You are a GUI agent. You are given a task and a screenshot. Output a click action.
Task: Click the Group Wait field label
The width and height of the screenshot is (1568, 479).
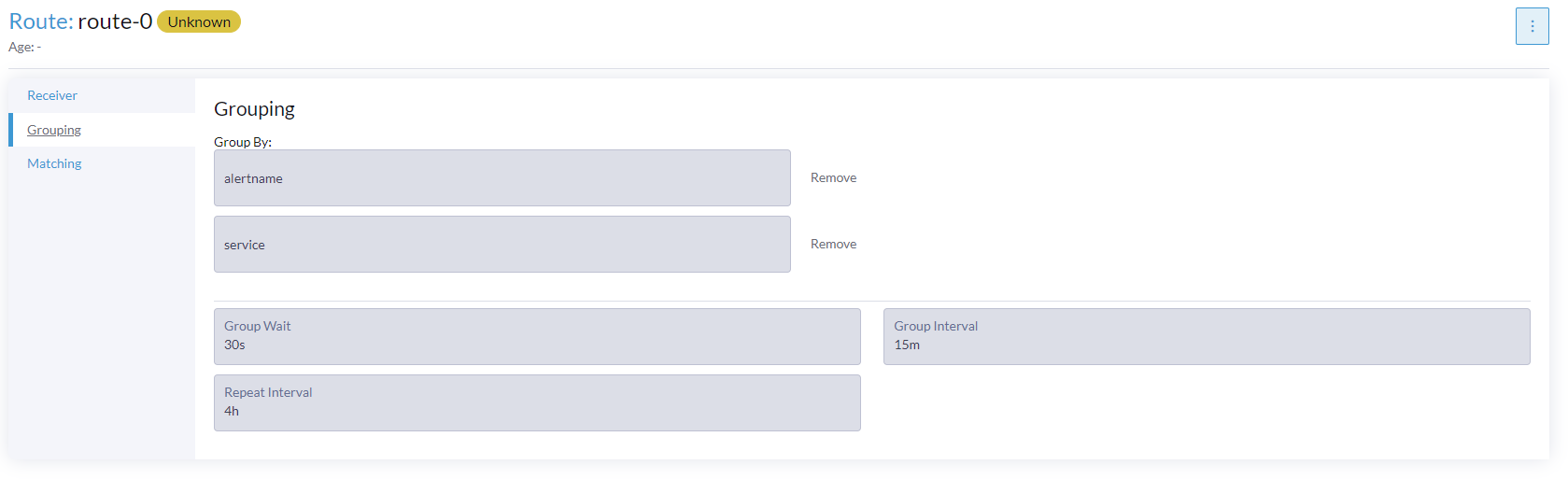258,326
